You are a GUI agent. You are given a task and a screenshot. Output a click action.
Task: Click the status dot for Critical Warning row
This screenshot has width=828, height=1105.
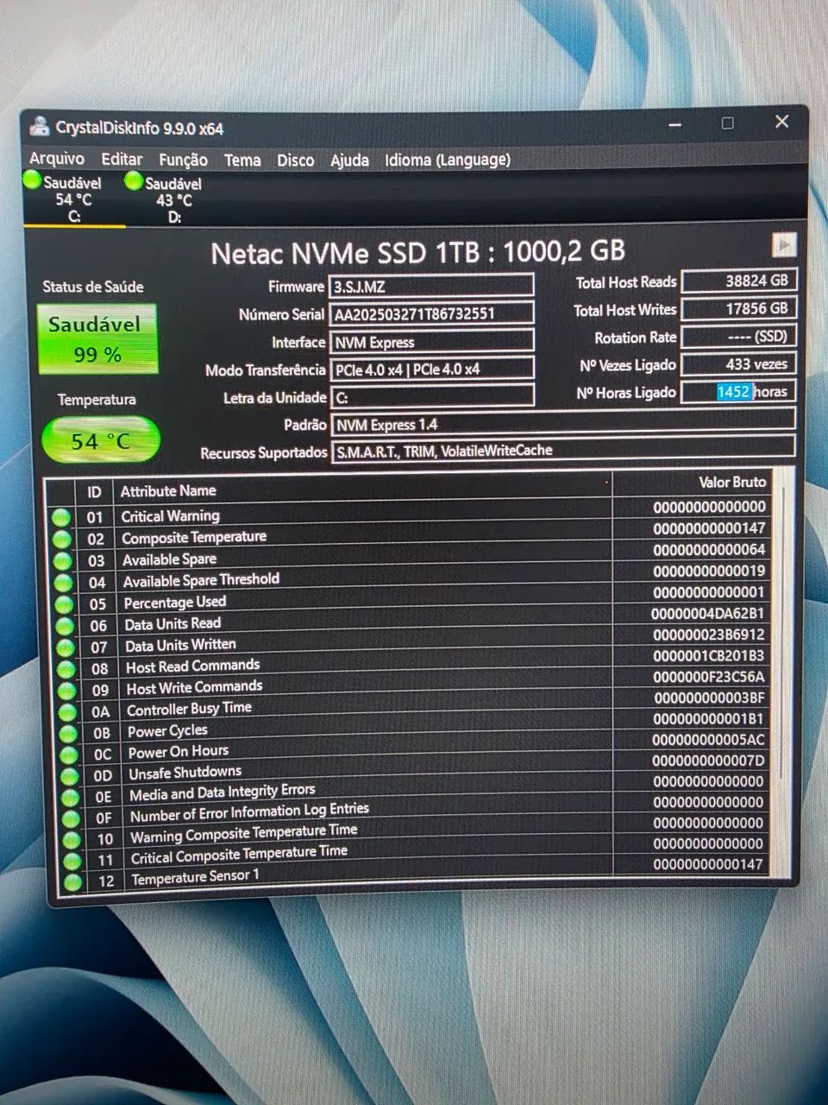point(61,518)
